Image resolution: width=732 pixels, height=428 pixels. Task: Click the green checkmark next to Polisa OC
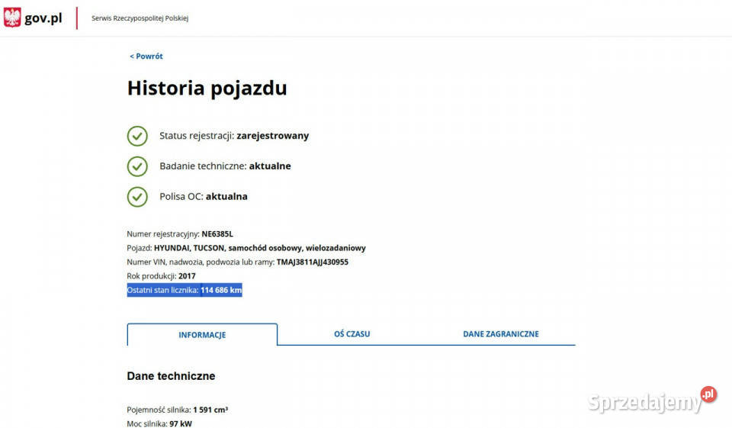(x=137, y=197)
